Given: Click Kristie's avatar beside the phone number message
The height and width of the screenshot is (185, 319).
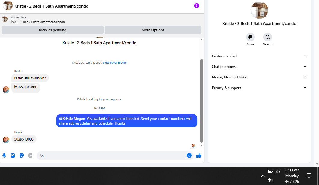Looking at the screenshot, I should (x=6, y=140).
